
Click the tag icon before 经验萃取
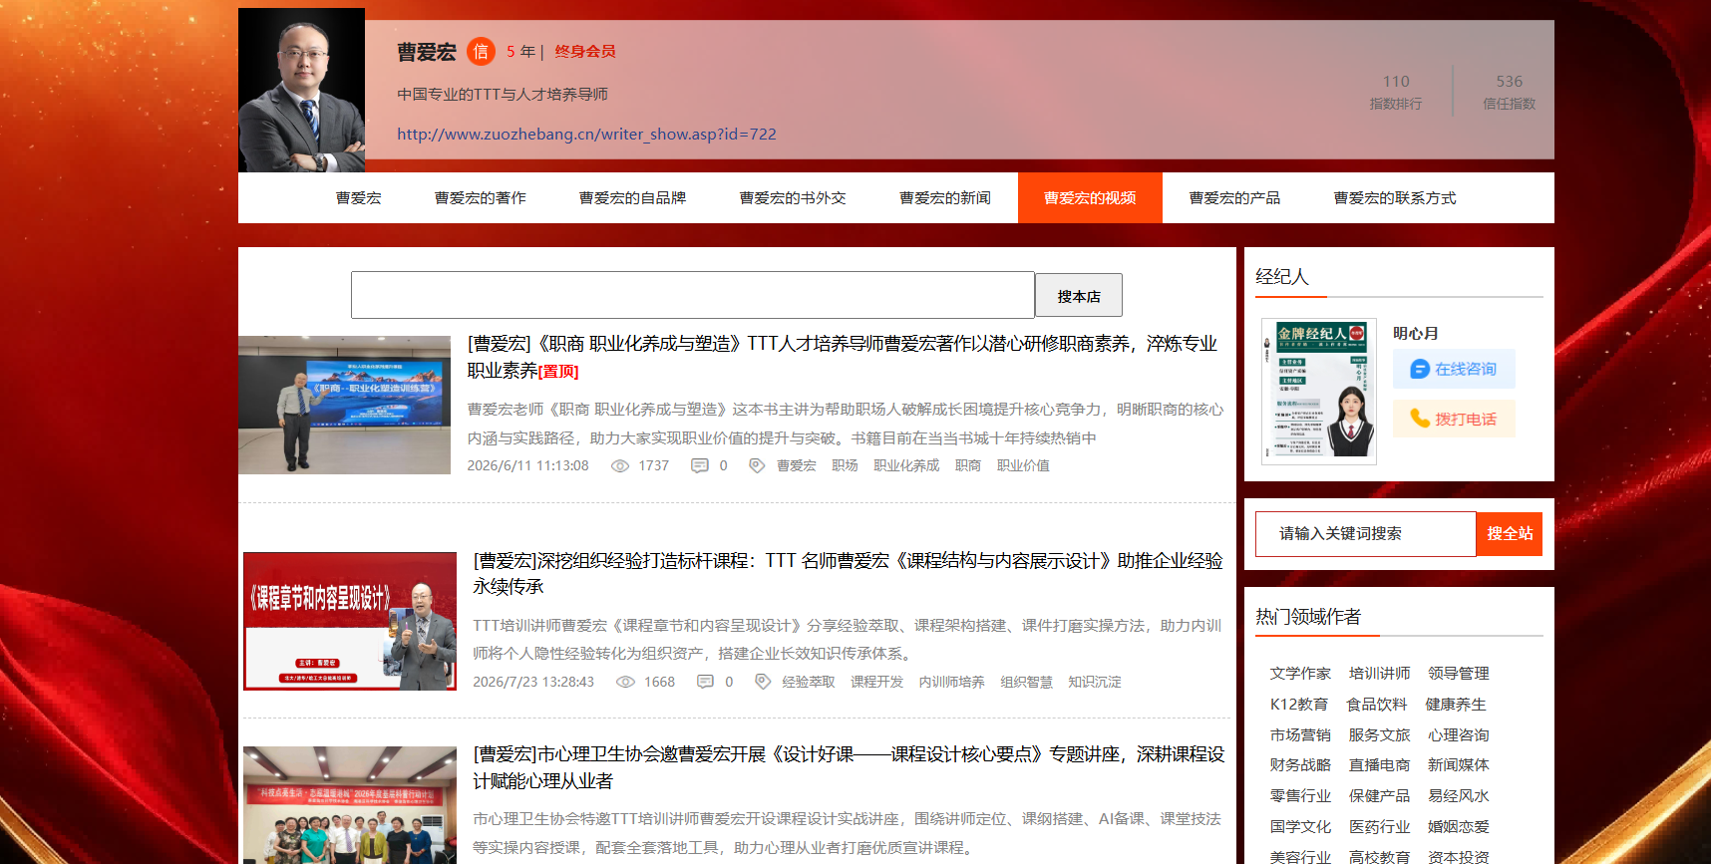tap(763, 682)
